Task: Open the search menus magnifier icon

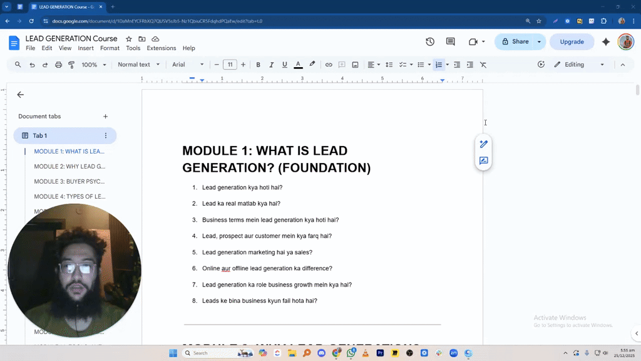Action: [18, 65]
